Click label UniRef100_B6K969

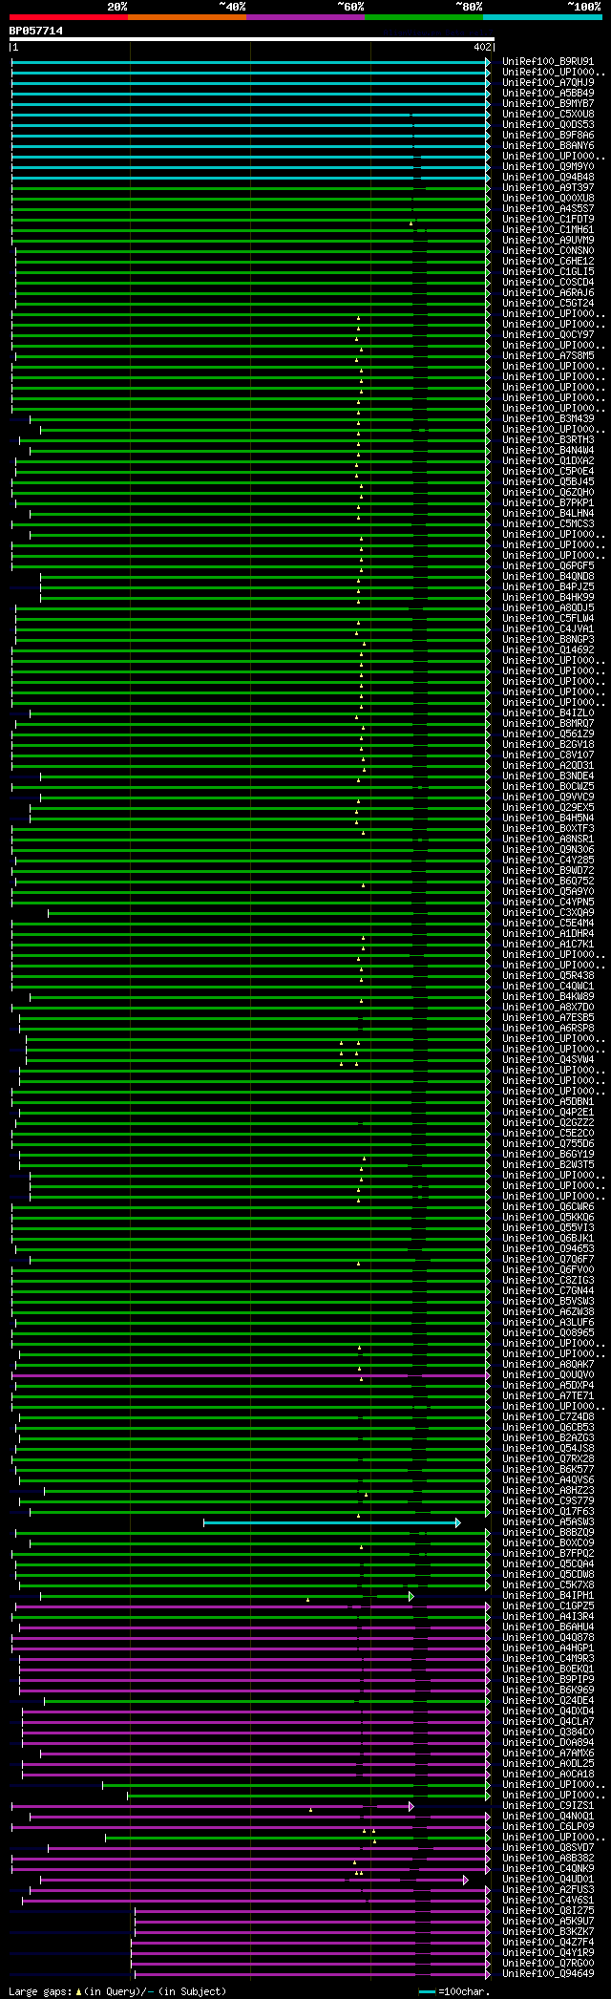549,1691
